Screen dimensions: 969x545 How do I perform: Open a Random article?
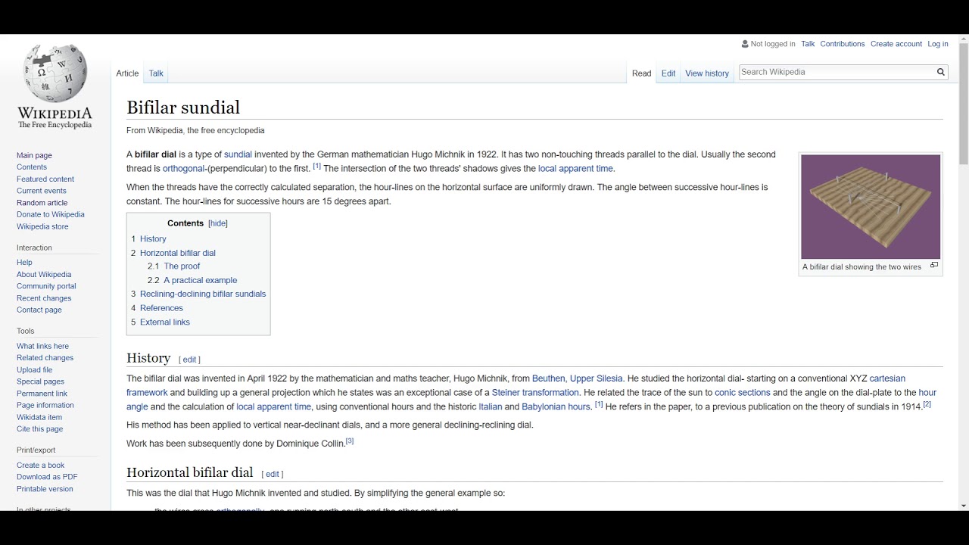click(42, 203)
